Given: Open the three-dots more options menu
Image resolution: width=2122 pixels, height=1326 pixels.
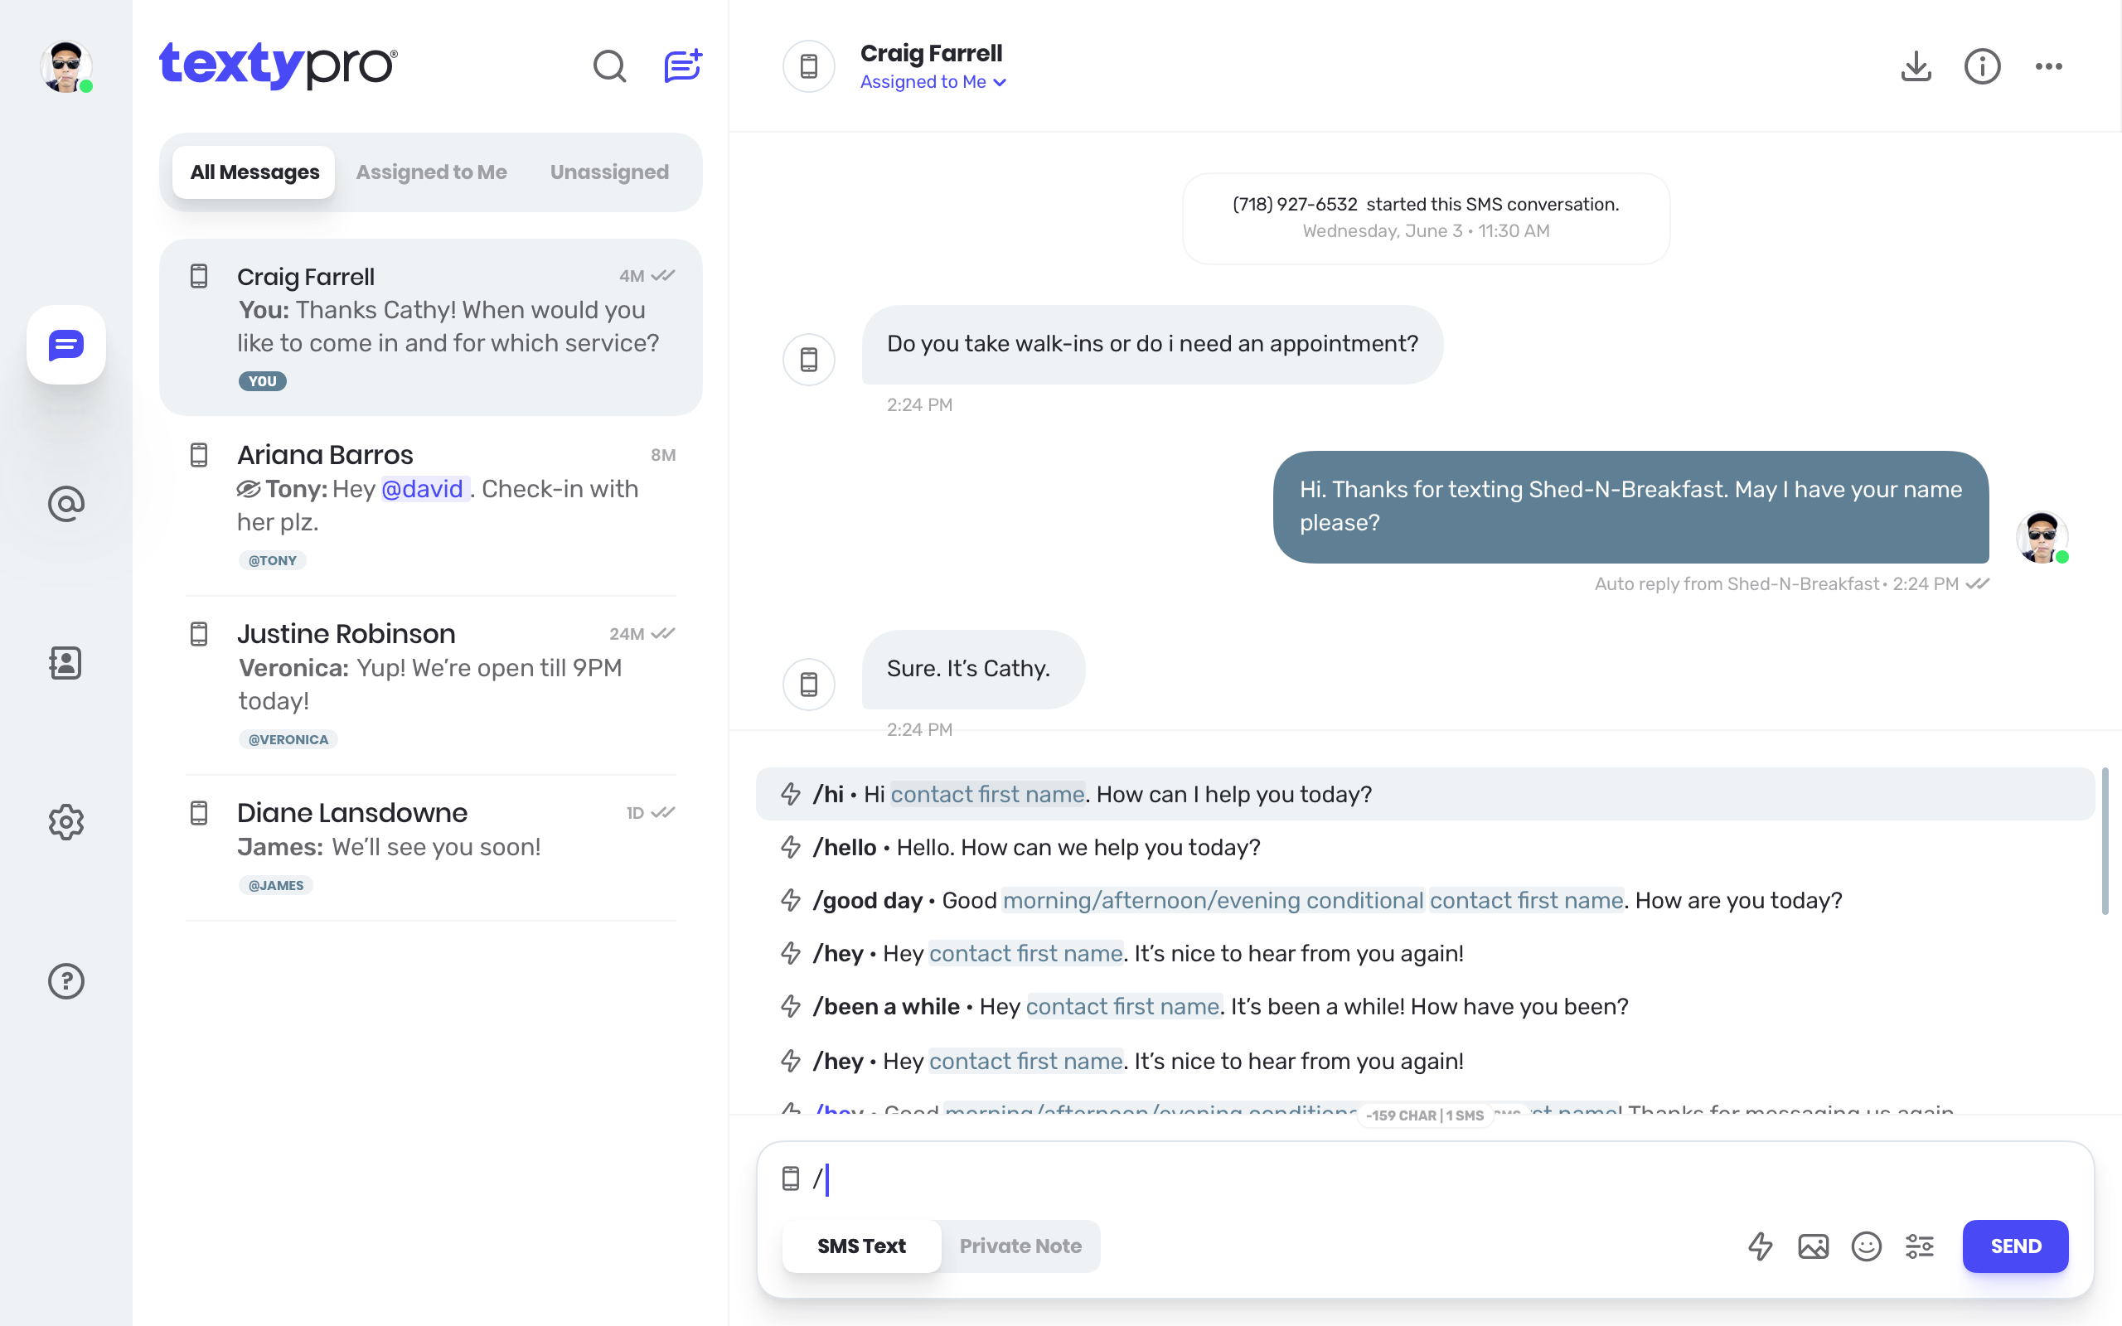Looking at the screenshot, I should click(2048, 66).
